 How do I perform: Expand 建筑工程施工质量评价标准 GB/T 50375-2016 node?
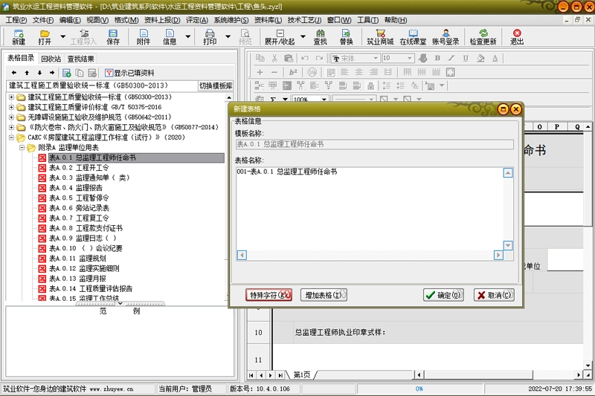coord(11,107)
